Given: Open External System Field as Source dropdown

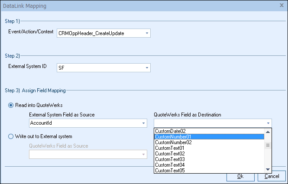Looking at the screenshot, I should point(144,123).
